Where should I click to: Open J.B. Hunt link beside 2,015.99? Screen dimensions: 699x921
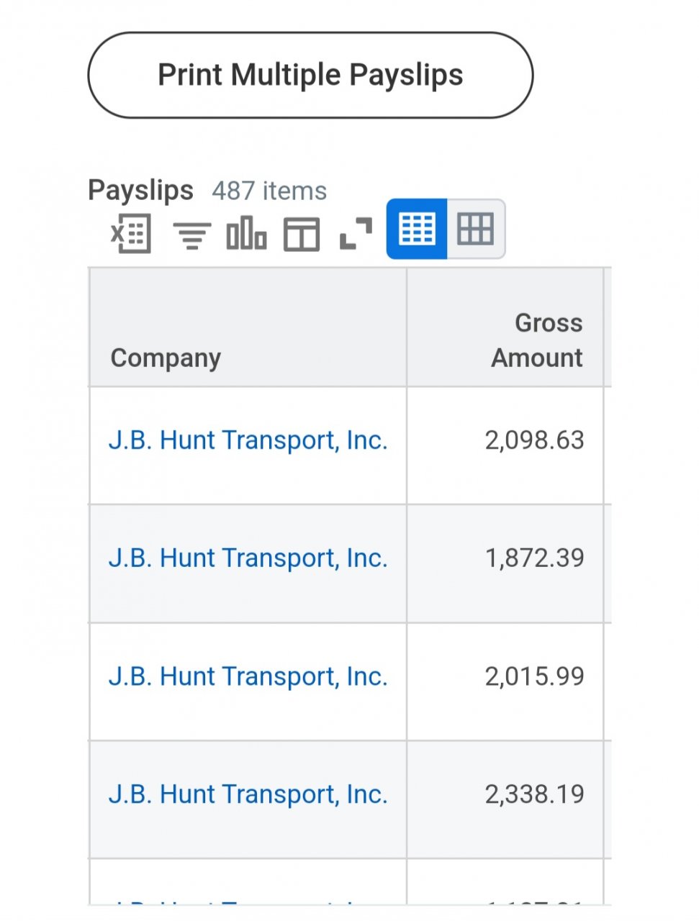tap(248, 676)
